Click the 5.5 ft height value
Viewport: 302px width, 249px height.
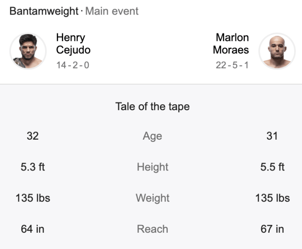pos(272,167)
